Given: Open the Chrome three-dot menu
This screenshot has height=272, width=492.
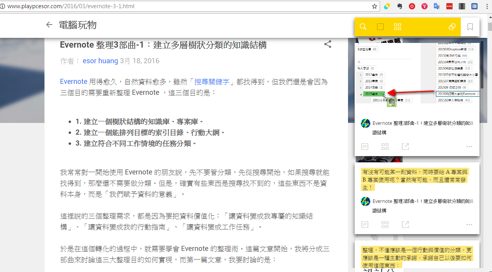Looking at the screenshot, I should coord(486,6).
